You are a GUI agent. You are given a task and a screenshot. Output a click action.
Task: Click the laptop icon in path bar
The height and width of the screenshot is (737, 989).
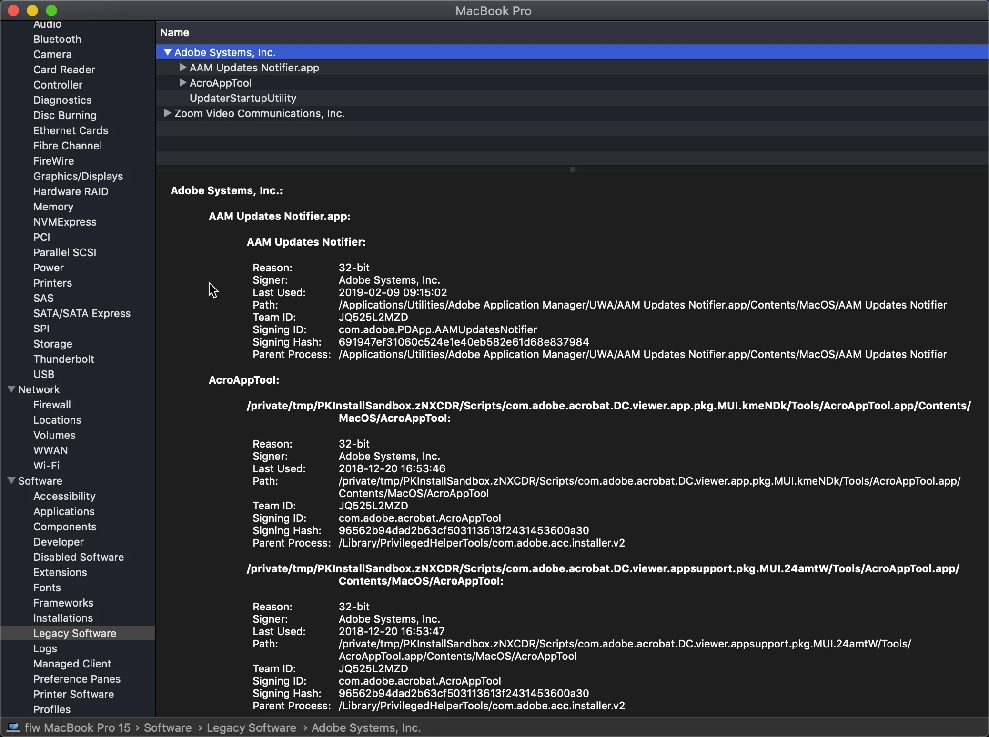point(13,727)
